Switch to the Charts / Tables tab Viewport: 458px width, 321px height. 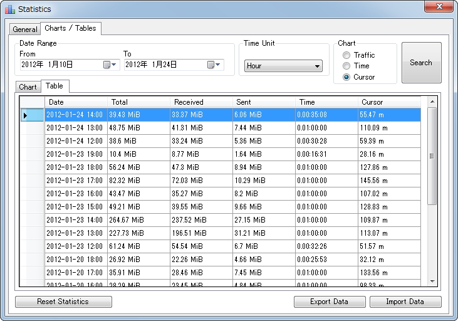pos(70,28)
